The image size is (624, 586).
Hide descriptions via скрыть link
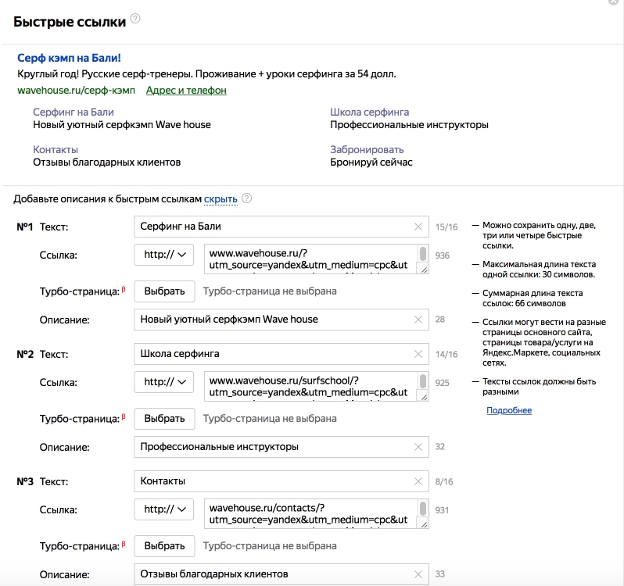tap(221, 198)
